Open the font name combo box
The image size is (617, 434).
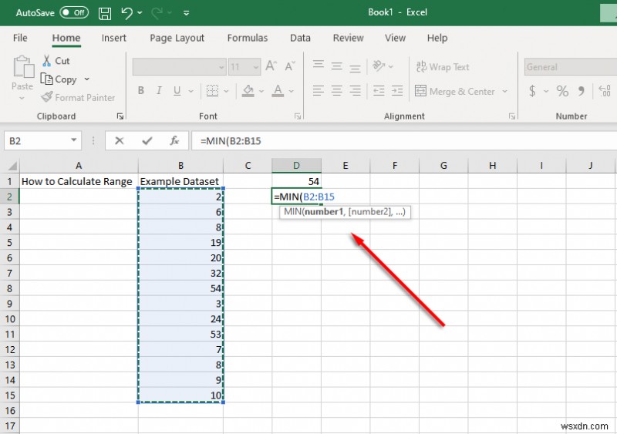179,67
